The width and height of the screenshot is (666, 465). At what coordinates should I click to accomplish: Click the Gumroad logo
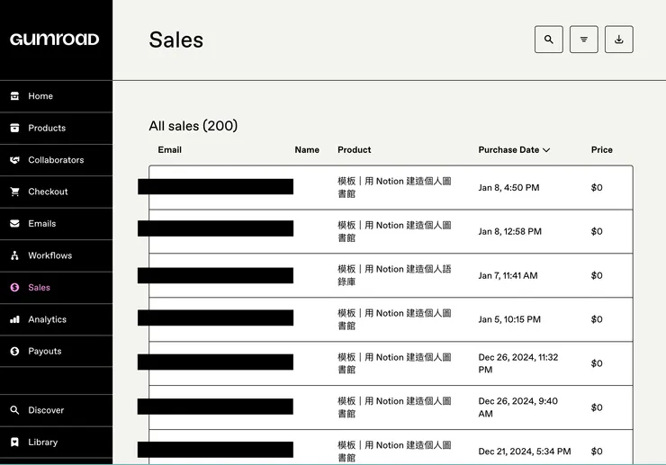[54, 40]
